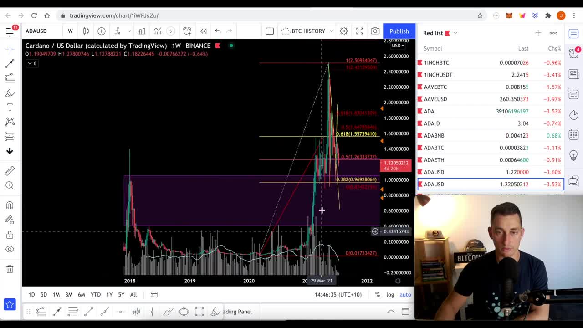Open favorites star toolbar button
Screen dimensions: 583x328
click(x=10, y=304)
